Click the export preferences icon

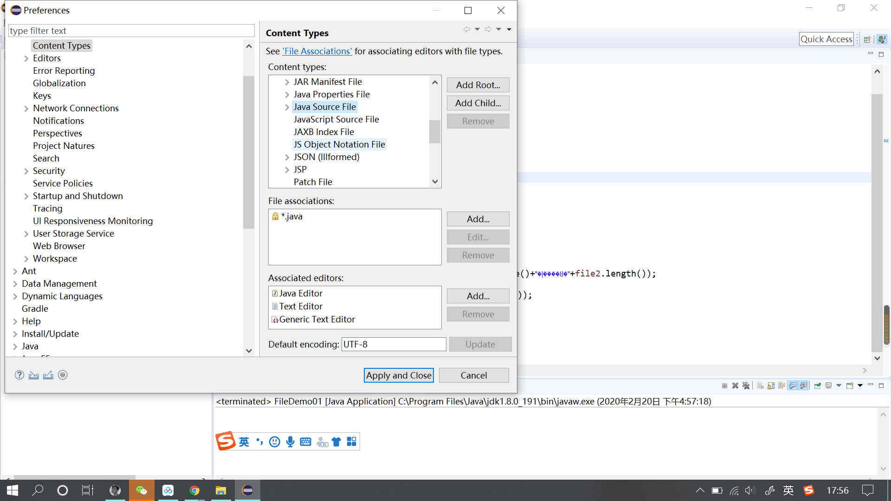48,375
